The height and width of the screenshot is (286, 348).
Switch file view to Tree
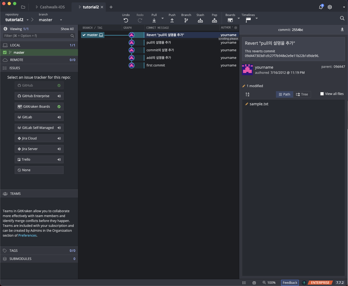[x=302, y=94]
